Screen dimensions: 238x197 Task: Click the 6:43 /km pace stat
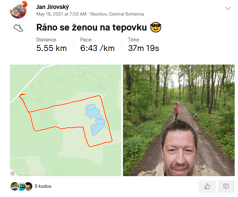coord(97,48)
